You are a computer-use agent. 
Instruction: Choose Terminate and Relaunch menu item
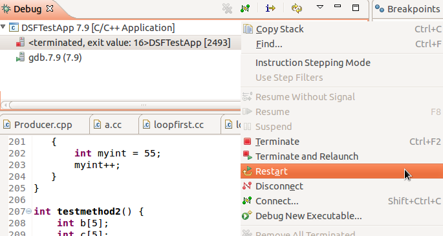[x=342, y=156]
